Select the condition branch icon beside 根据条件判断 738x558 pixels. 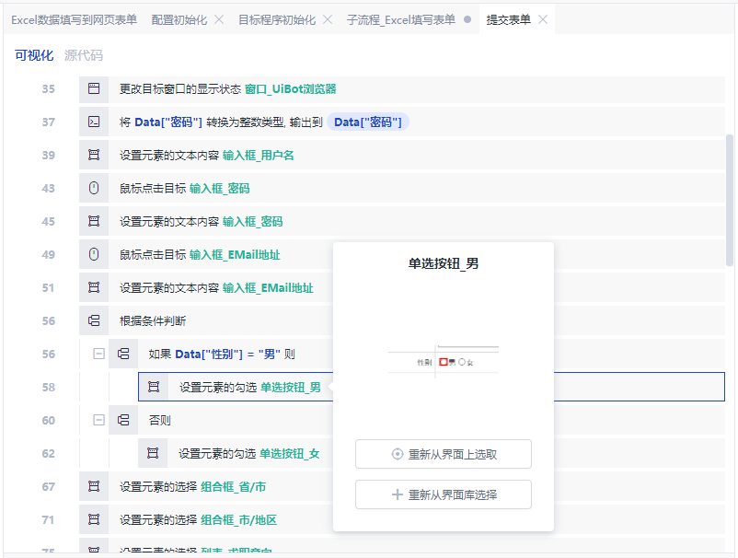pos(94,320)
